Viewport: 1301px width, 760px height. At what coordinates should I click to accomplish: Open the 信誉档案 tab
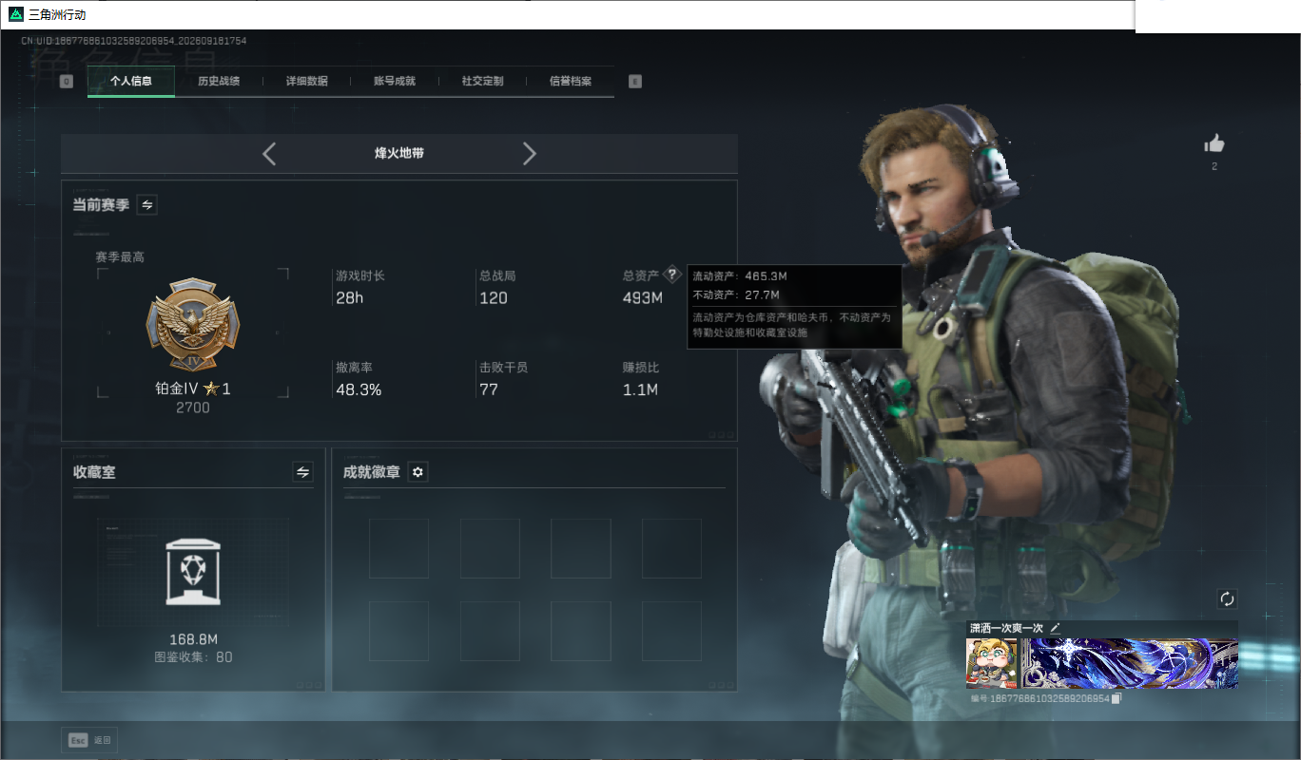571,82
